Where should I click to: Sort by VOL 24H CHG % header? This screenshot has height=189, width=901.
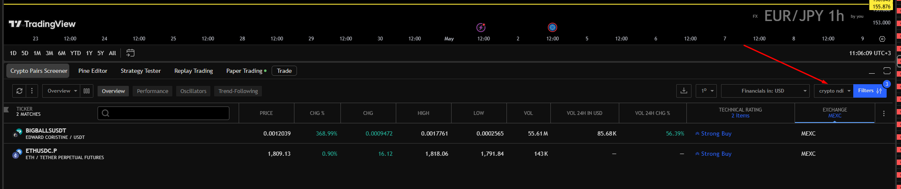tap(653, 113)
